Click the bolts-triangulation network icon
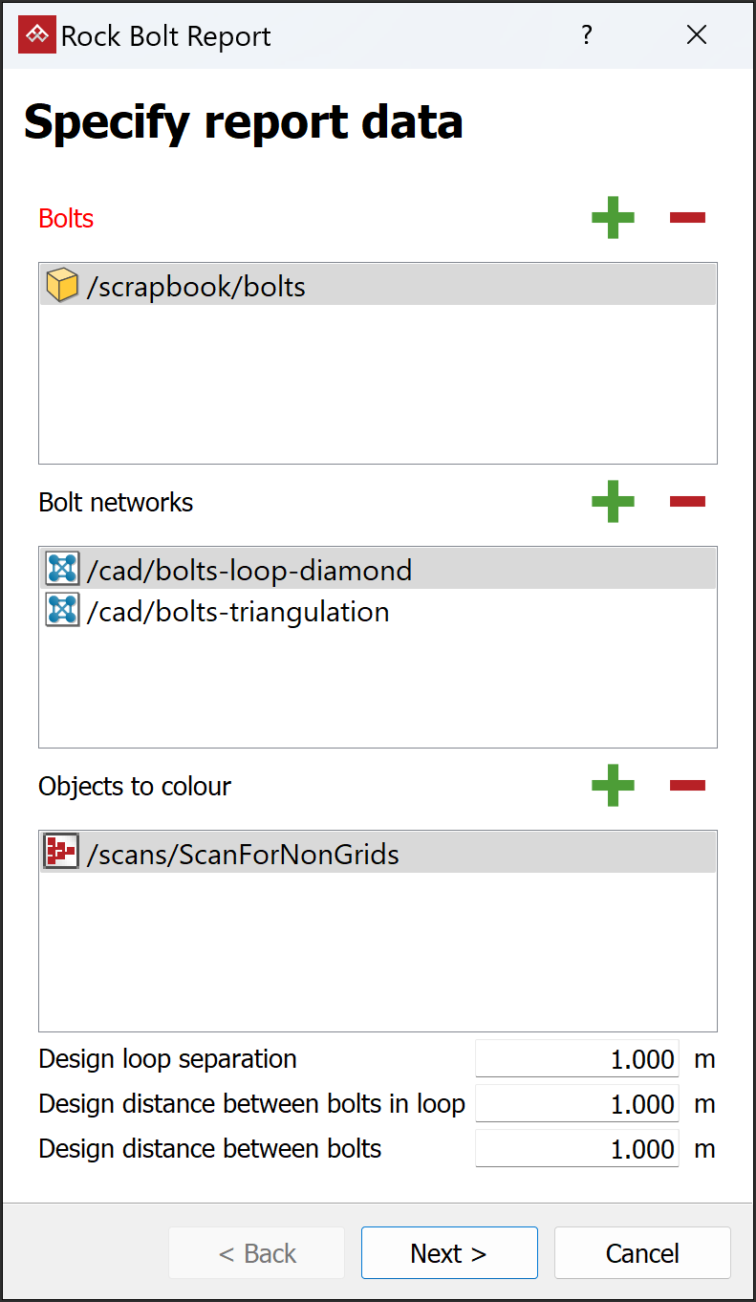The image size is (756, 1302). point(62,610)
